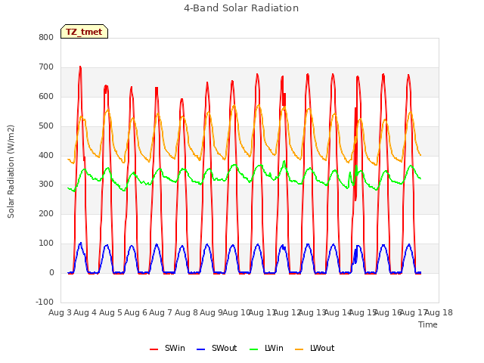The image size is (484, 363).
Task: Click the '600' y-axis tick label
Action: tap(46, 96)
